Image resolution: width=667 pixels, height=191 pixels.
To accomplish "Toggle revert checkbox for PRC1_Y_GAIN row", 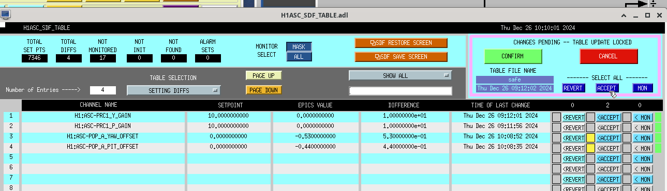I will 557,117.
